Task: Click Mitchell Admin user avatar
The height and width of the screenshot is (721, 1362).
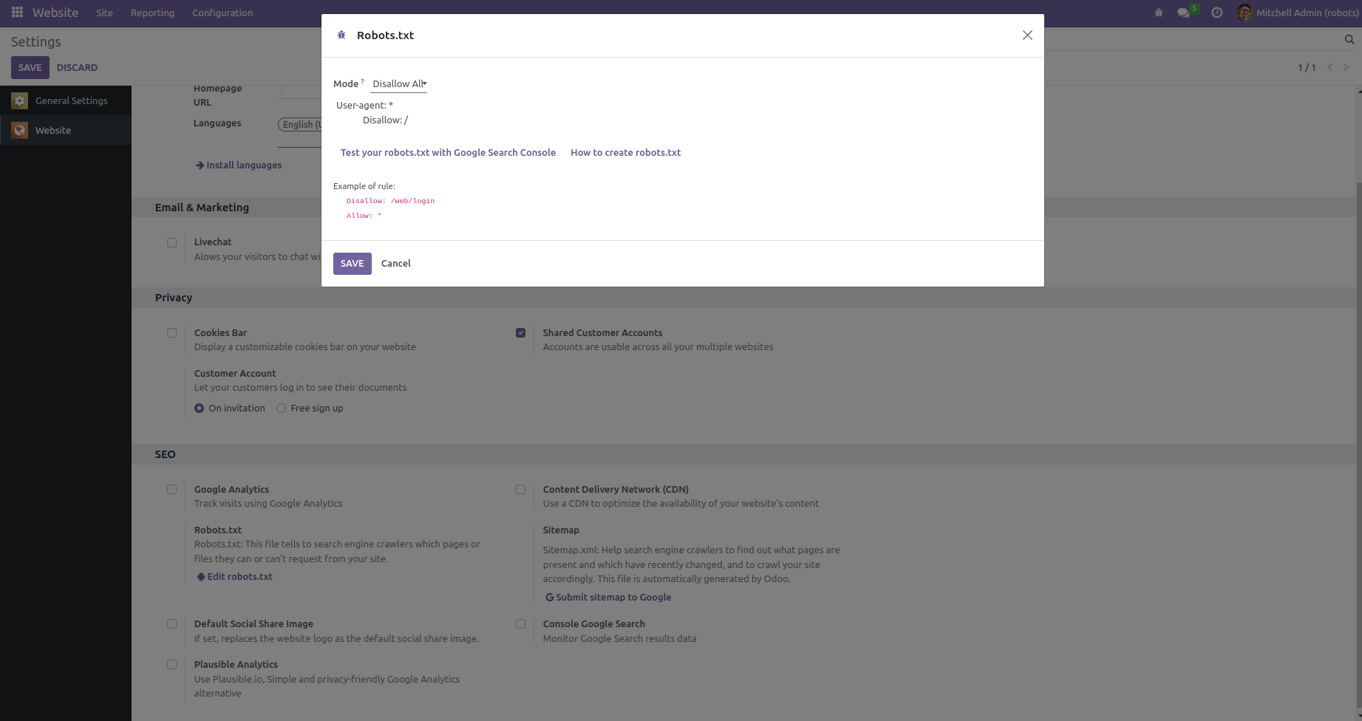Action: (1244, 13)
